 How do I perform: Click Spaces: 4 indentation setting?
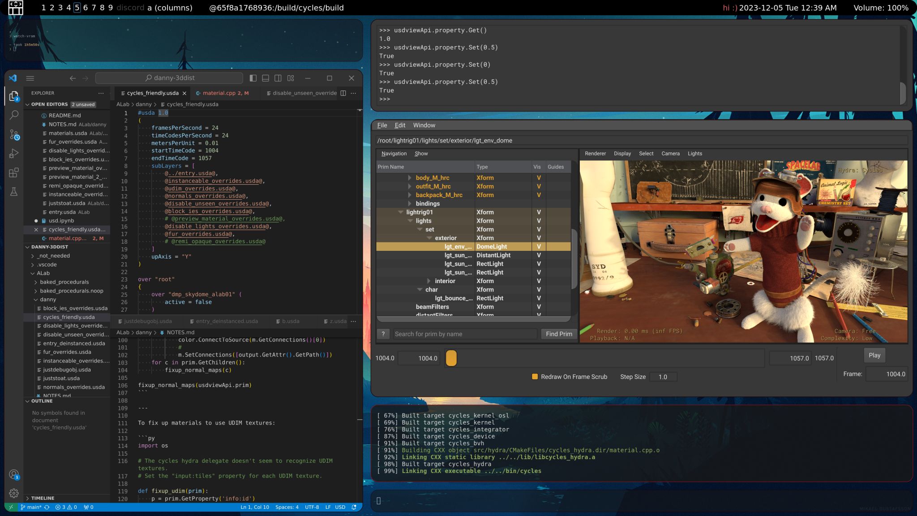287,507
